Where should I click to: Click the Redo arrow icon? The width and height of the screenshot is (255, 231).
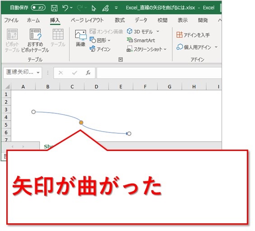tap(80, 8)
